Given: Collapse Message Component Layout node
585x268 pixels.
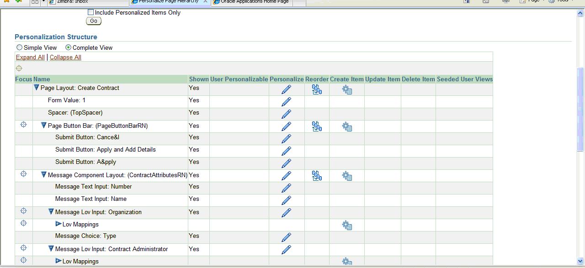Looking at the screenshot, I should pyautogui.click(x=44, y=174).
